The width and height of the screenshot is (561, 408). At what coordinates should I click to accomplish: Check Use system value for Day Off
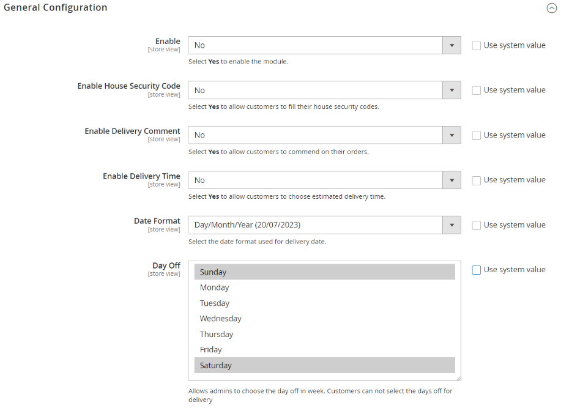pos(477,270)
